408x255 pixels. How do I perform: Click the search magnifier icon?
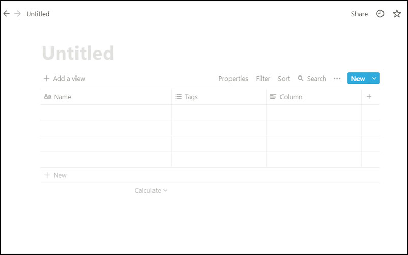click(x=301, y=79)
